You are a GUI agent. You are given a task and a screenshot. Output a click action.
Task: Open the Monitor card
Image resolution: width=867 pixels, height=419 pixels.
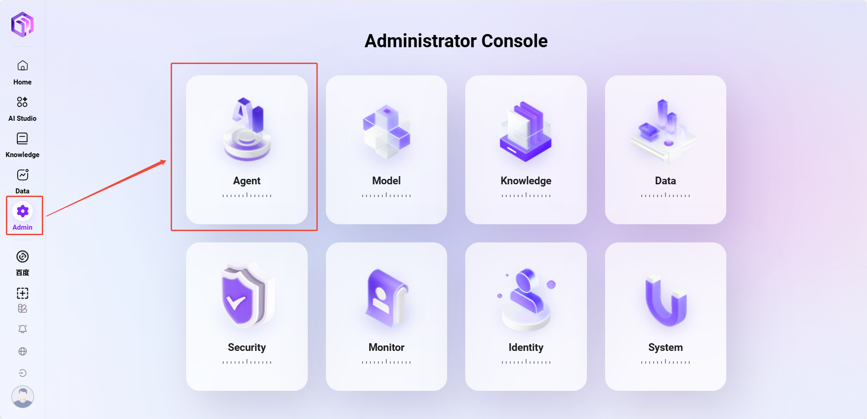386,316
